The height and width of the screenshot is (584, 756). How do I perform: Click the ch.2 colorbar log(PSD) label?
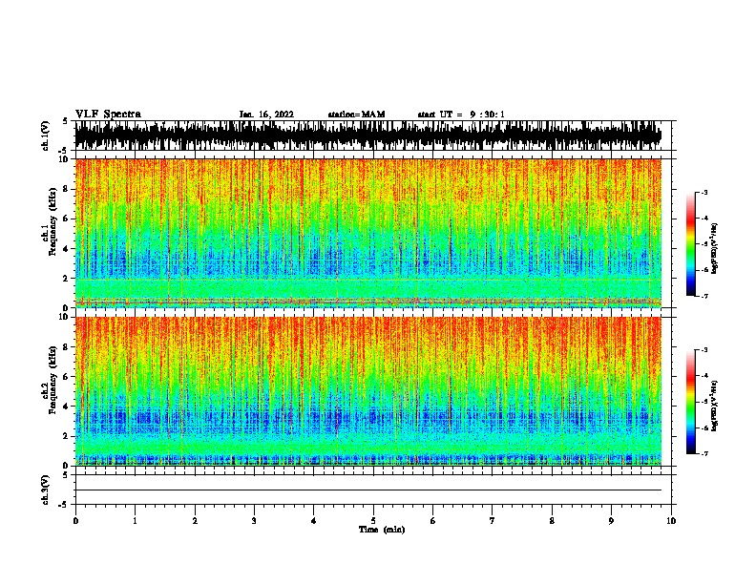(x=714, y=406)
